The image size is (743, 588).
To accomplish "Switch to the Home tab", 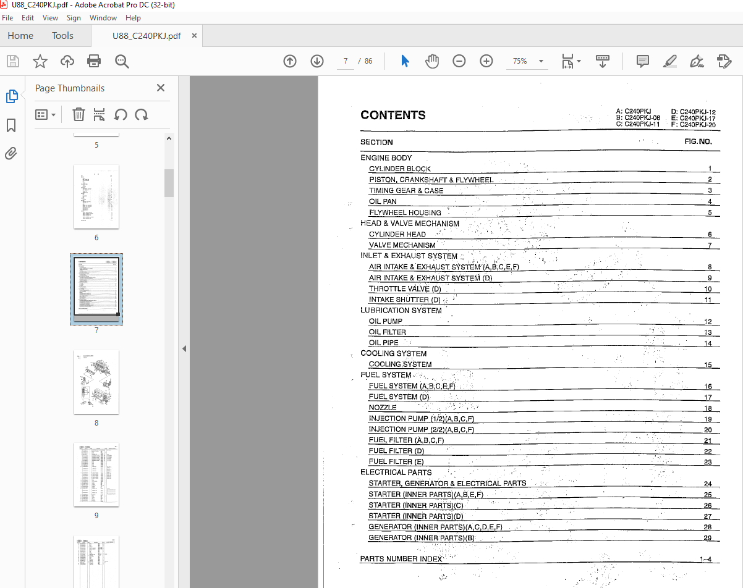I will [x=20, y=36].
